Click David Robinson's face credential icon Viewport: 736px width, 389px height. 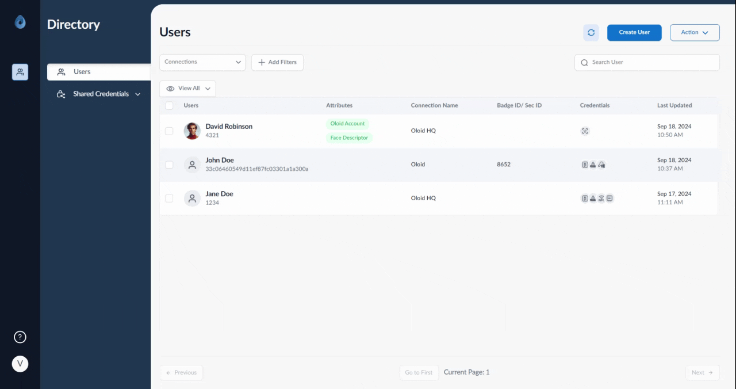coord(585,131)
